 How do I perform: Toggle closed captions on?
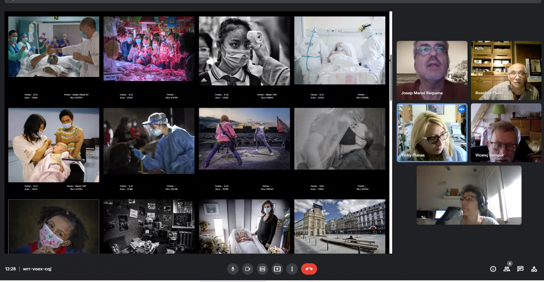[x=262, y=269]
